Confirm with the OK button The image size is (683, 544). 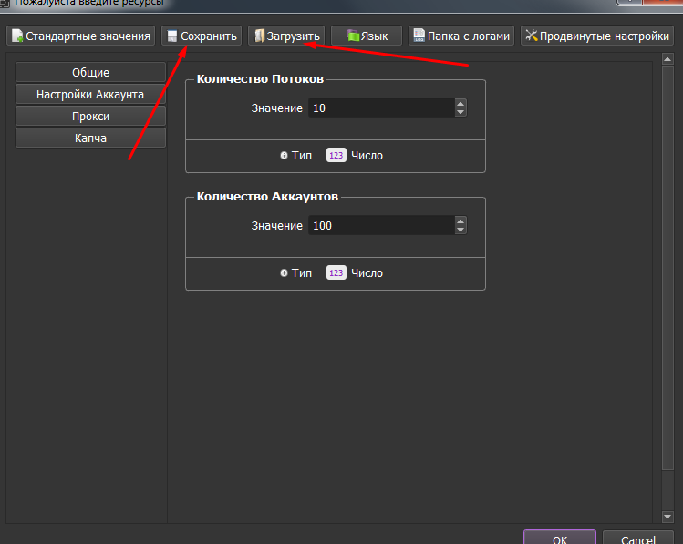click(x=559, y=538)
